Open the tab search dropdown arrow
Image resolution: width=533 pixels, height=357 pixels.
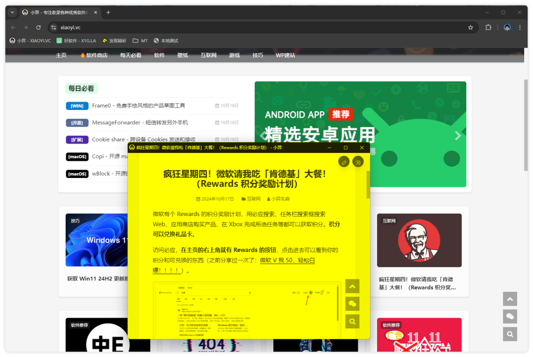pos(12,12)
